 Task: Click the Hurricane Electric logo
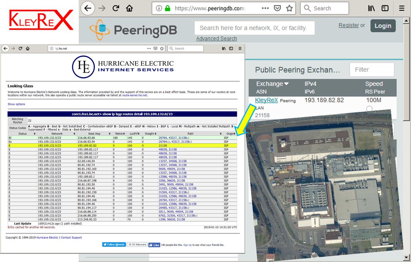123,67
